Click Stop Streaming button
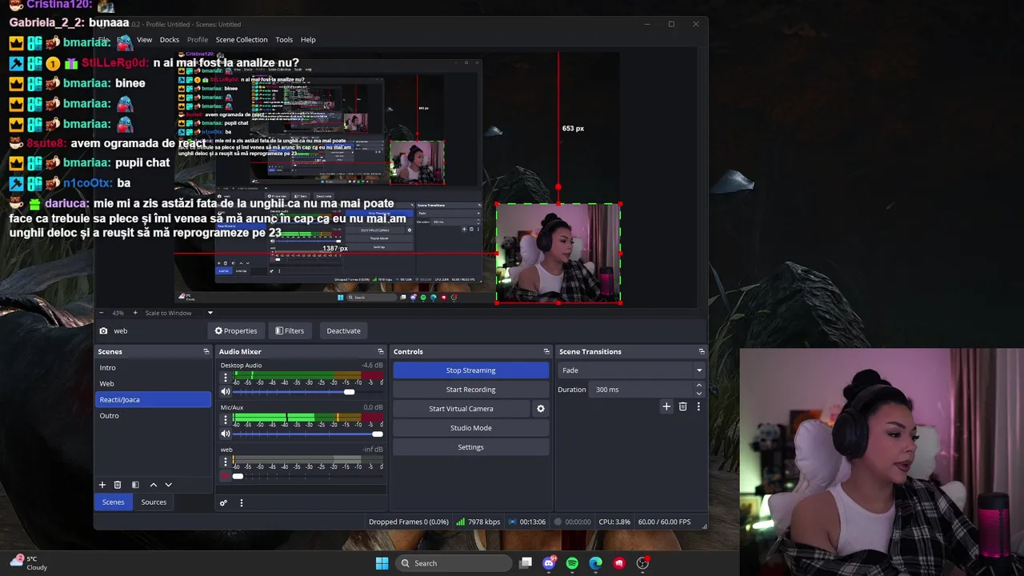Viewport: 1024px width, 576px height. [471, 370]
